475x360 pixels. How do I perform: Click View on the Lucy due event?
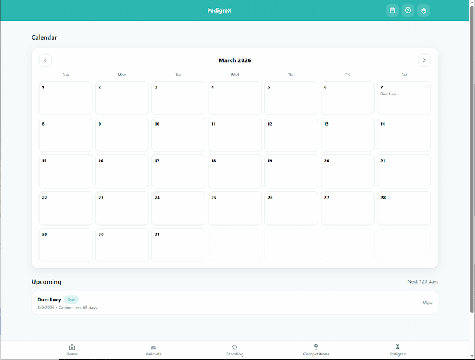point(427,303)
